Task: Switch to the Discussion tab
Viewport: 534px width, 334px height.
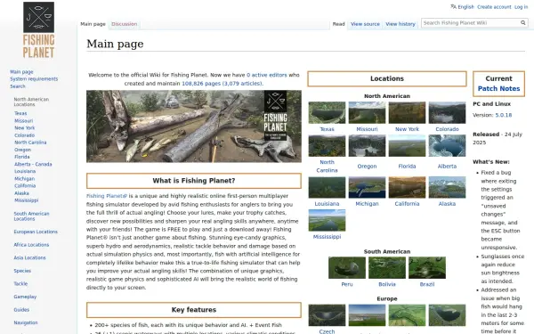Action: click(125, 24)
